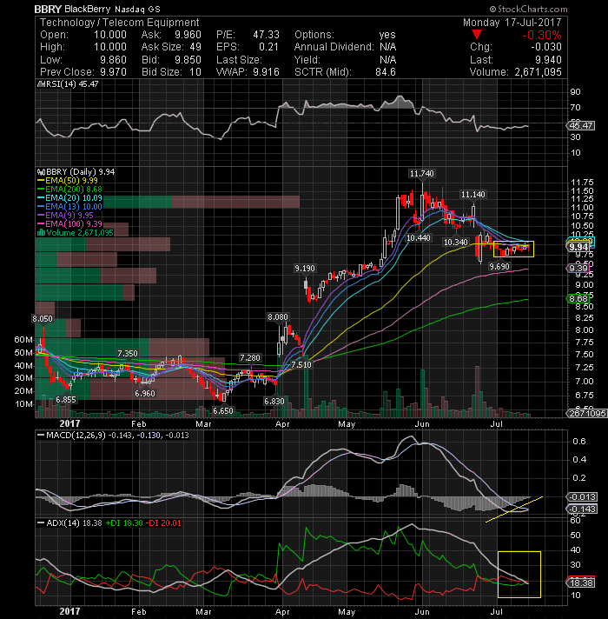608x619 pixels.
Task: Click the '-0.143' MACD axis tag
Action: point(582,509)
